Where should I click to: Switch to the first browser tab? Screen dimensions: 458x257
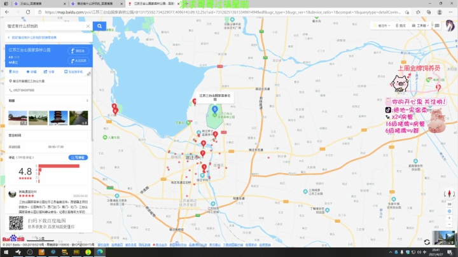(x=38, y=4)
